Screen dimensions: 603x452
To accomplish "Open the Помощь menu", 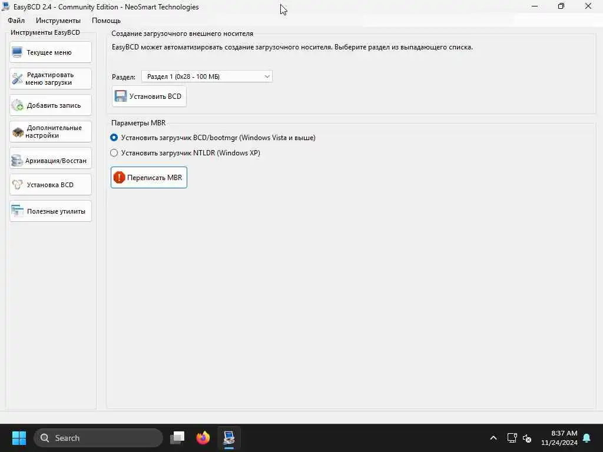I will pos(106,21).
